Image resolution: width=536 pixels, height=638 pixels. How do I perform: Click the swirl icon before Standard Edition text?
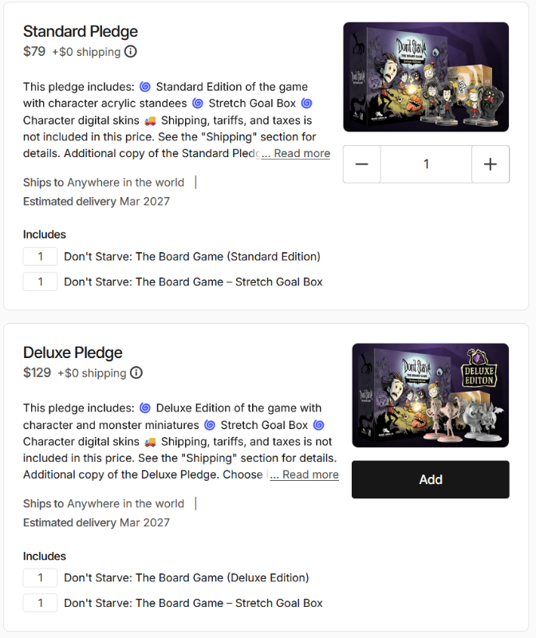pyautogui.click(x=145, y=87)
